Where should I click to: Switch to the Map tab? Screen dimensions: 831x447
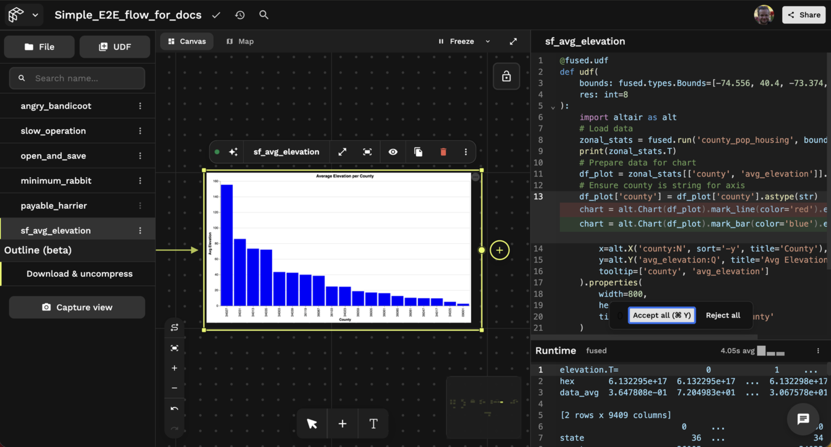pos(240,41)
